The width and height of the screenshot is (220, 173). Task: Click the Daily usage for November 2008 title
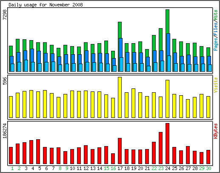(46, 5)
